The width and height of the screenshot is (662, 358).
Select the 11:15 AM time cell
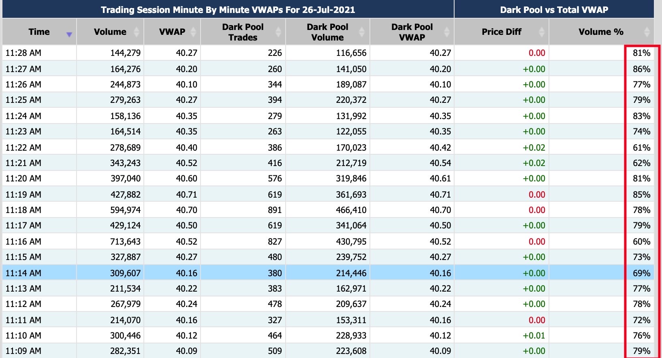39,257
